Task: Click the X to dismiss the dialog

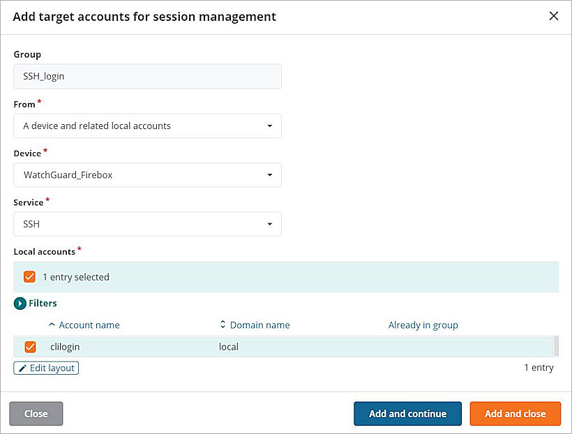Action: point(554,15)
